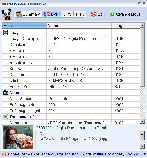Viewport: 147px width, 158px height.
Task: Click the orange PhotoFilter star icon
Action: tap(4, 154)
